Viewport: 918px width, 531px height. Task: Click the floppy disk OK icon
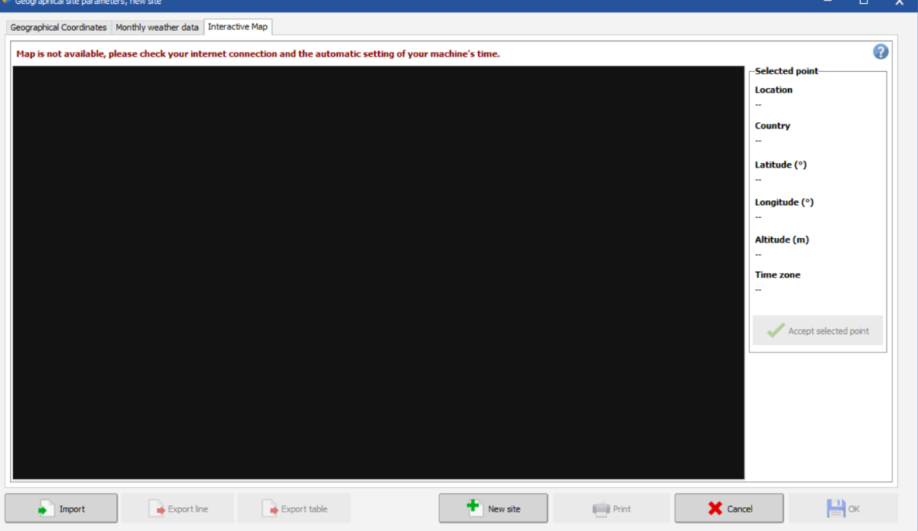[x=835, y=509]
